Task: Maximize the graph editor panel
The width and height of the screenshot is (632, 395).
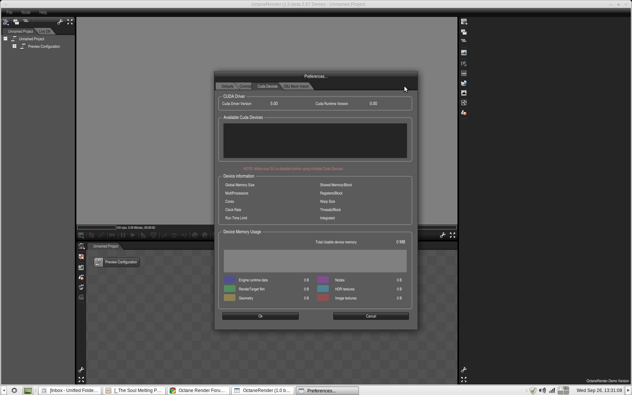Action: click(x=81, y=380)
